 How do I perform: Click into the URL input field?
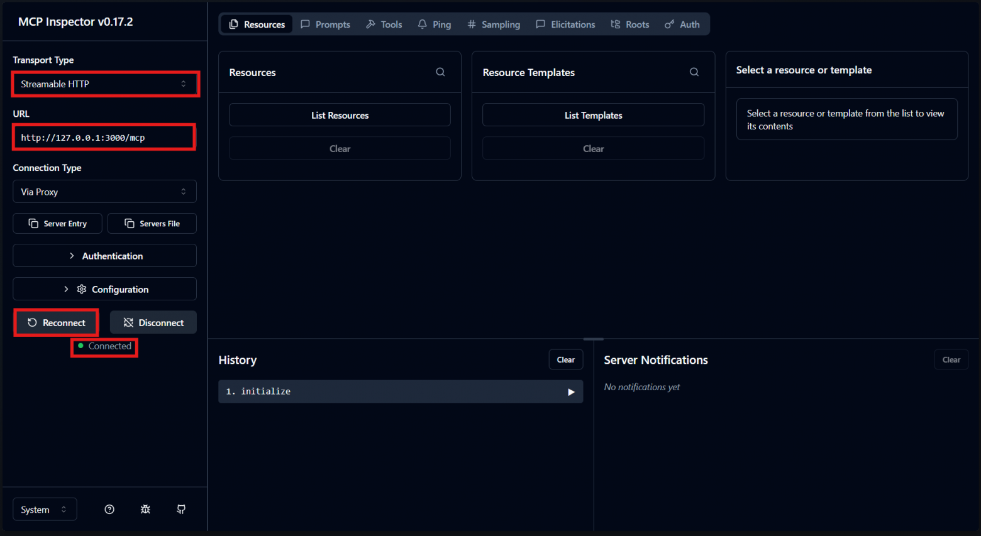click(104, 138)
